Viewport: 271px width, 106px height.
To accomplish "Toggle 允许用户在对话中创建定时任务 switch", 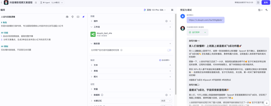I will [169, 50].
